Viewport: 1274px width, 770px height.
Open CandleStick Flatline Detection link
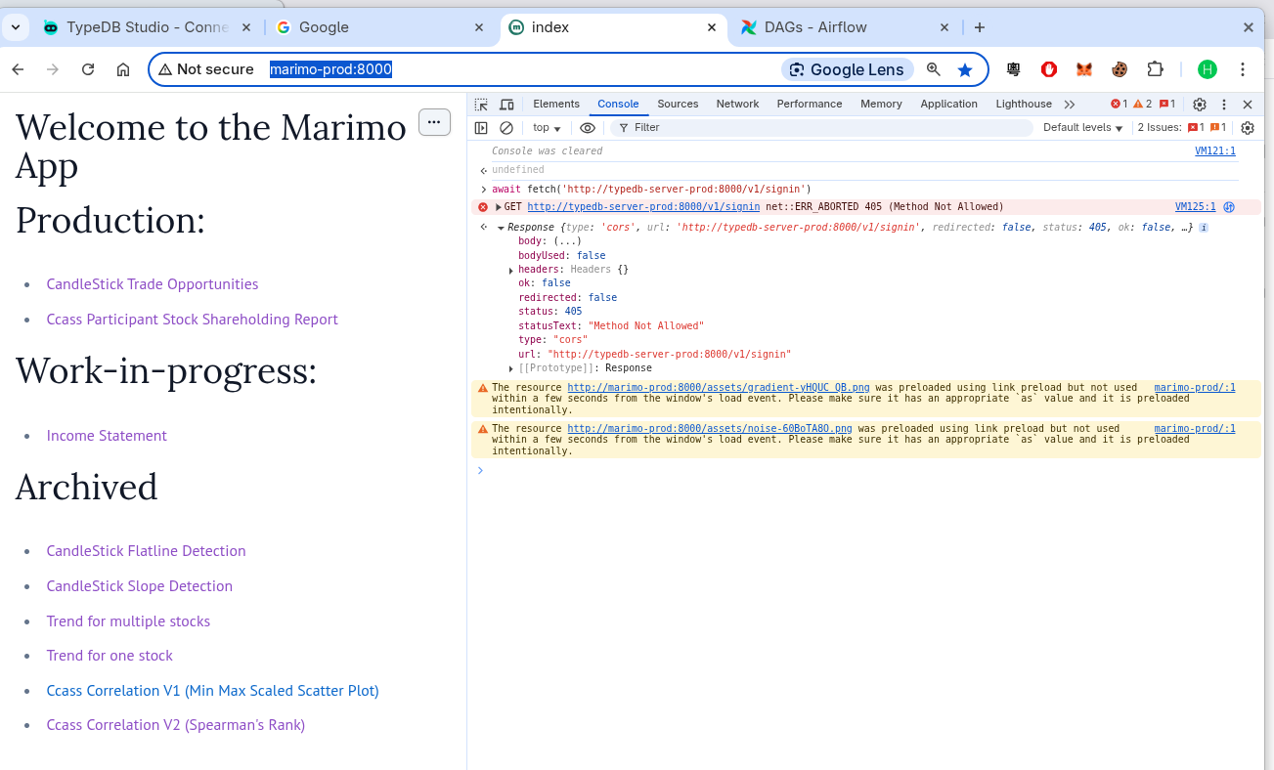146,551
